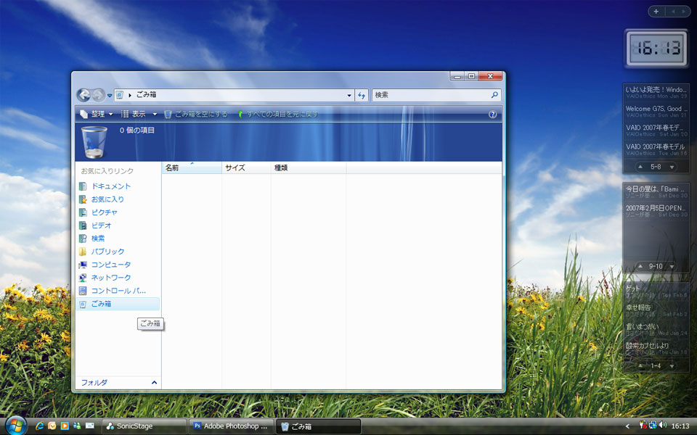Add gadget with sidebar plus button
This screenshot has width=697, height=435.
click(x=656, y=12)
